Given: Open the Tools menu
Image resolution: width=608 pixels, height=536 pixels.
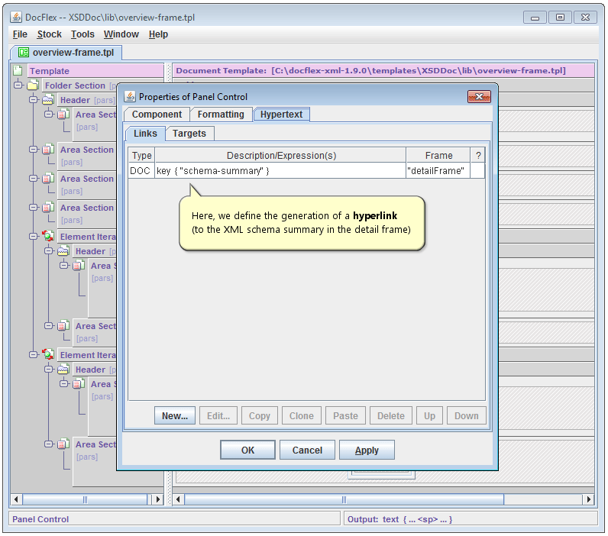Looking at the screenshot, I should click(82, 34).
